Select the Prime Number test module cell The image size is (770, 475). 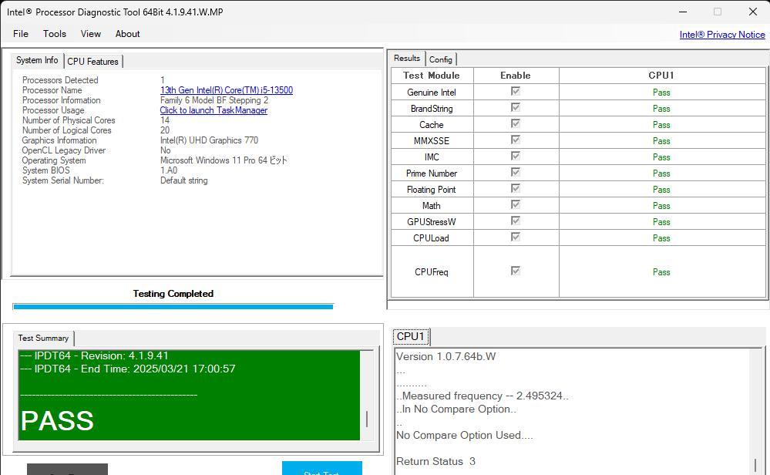click(432, 173)
